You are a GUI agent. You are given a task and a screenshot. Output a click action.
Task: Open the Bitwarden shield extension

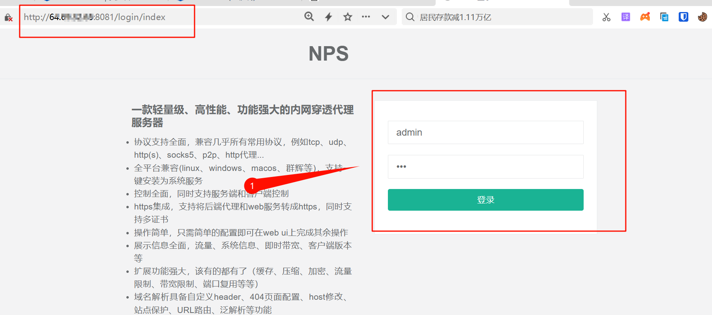pos(684,17)
